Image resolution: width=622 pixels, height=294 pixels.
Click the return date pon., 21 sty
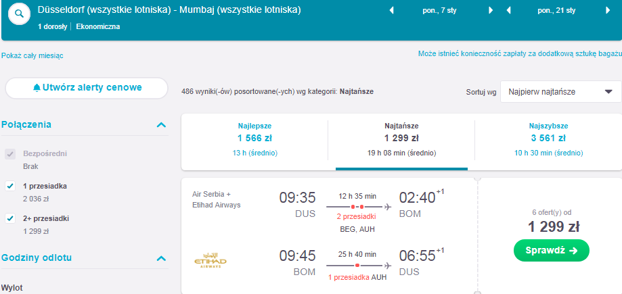click(556, 11)
